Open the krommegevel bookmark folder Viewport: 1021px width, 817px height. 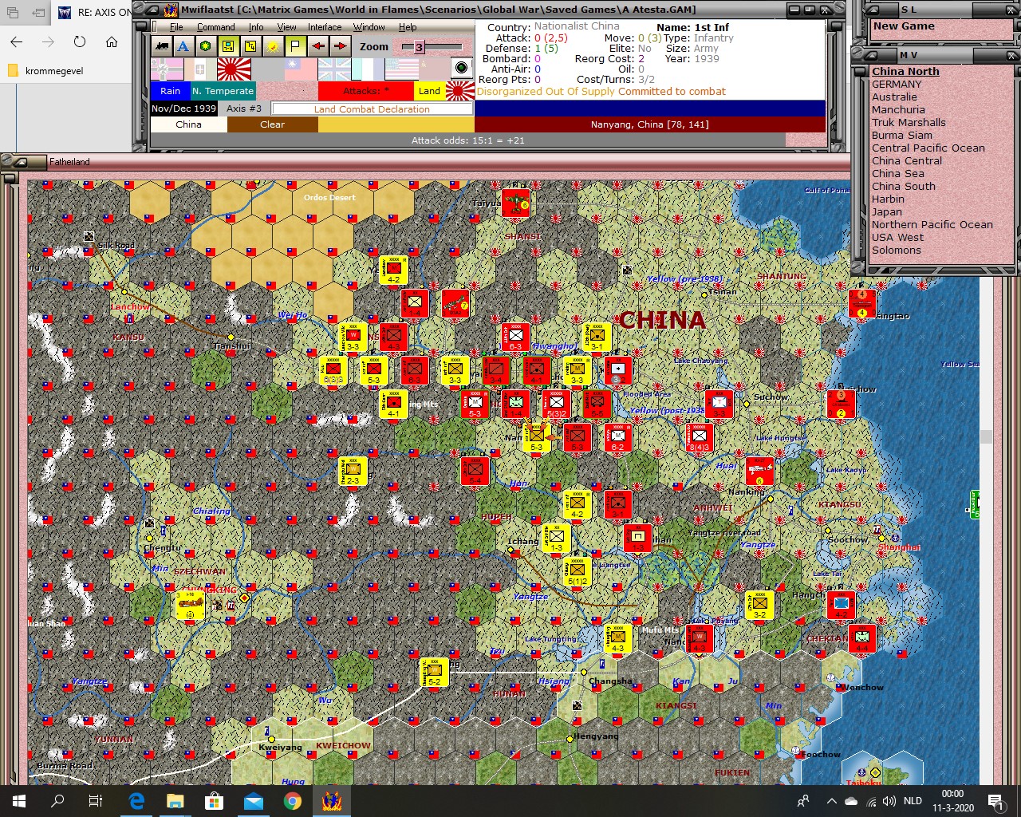[45, 71]
